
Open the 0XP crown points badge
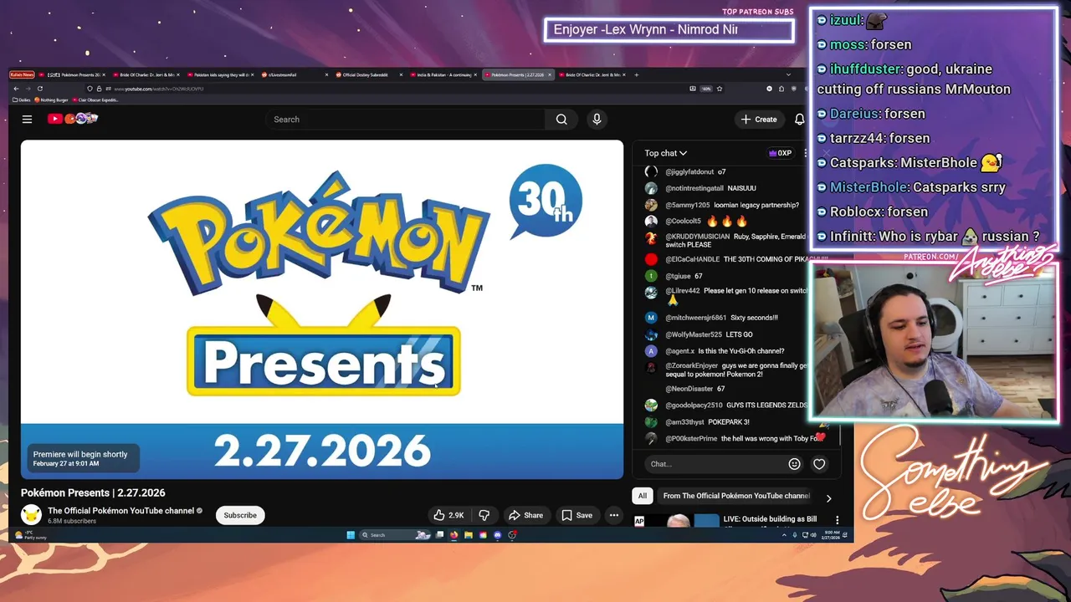[780, 153]
